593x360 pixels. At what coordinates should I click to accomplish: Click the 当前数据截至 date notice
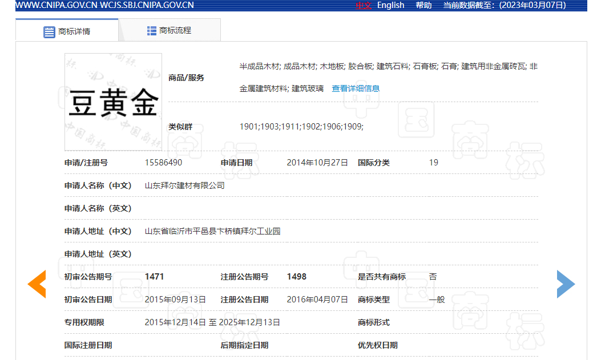[505, 5]
